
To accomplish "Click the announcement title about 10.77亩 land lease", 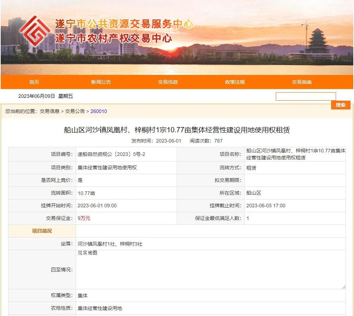I will tap(177, 130).
